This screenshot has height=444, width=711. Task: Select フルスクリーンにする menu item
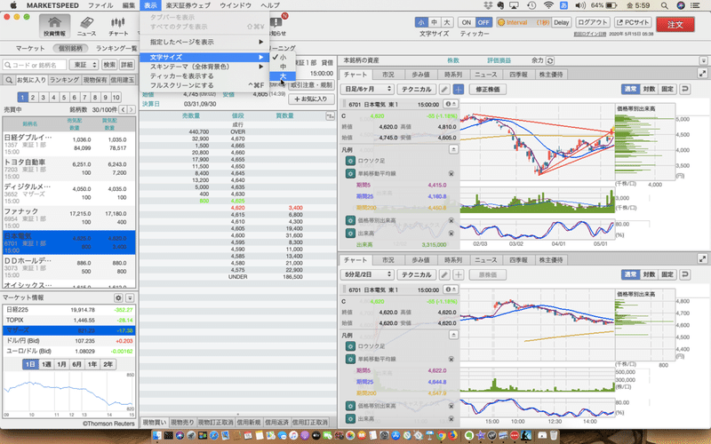204,85
